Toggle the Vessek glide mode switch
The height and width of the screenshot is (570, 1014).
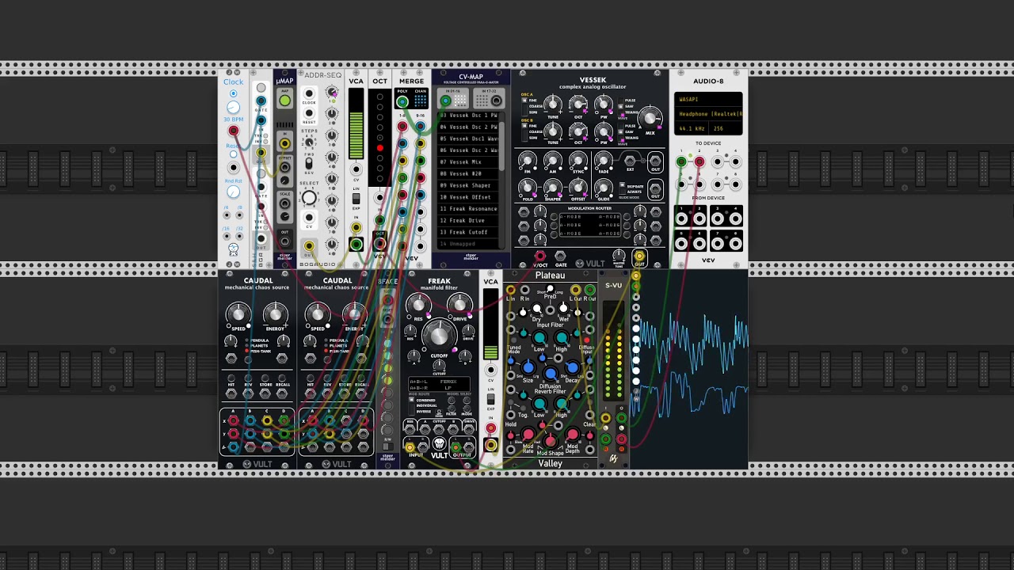pyautogui.click(x=623, y=190)
